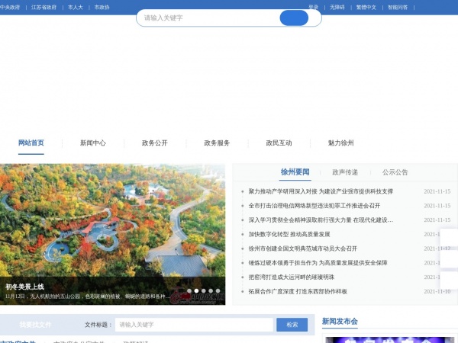
Task: Switch to the 公示公告 tab
Action: (395, 172)
